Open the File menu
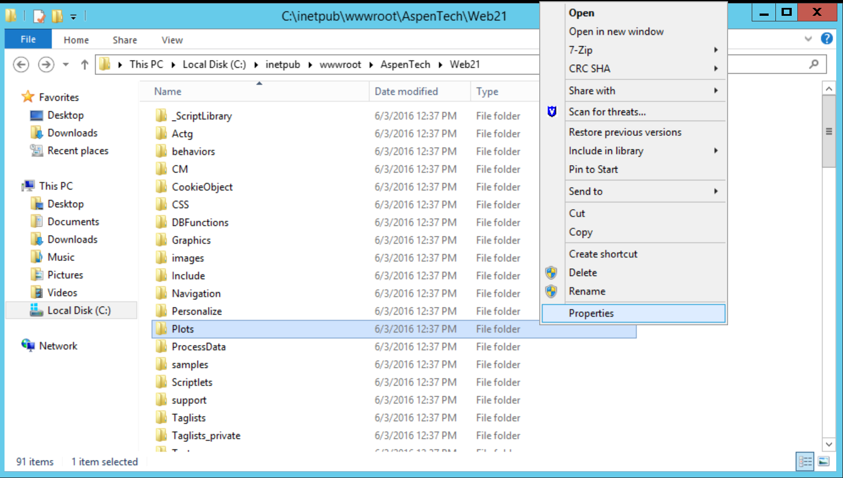 (28, 39)
